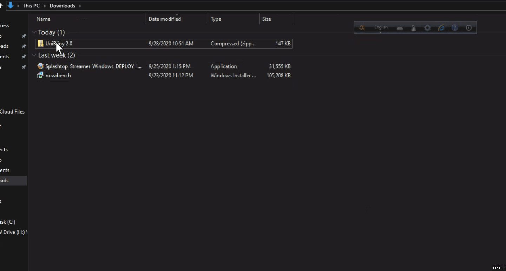Click the circular exit icon on Avro bar
The height and width of the screenshot is (271, 506).
[468, 28]
